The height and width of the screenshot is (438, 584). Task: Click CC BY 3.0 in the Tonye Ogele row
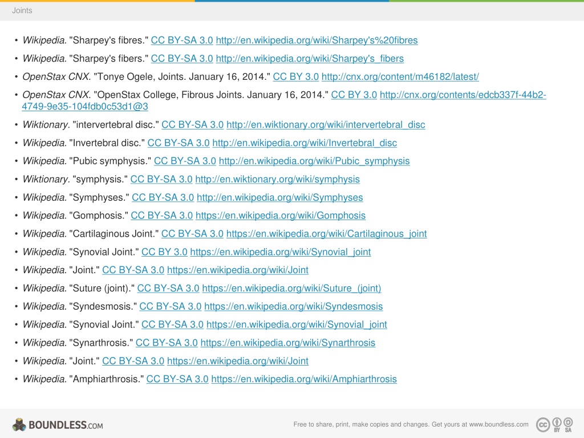296,77
